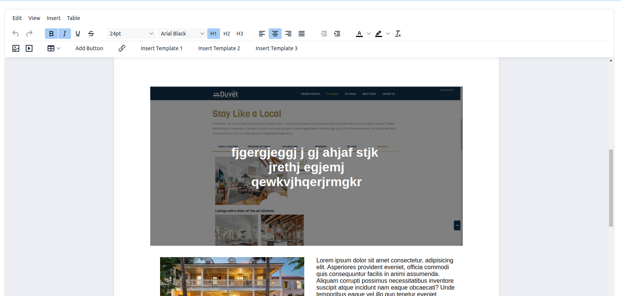The height and width of the screenshot is (296, 621).
Task: Click the Redo arrow icon
Action: [29, 34]
